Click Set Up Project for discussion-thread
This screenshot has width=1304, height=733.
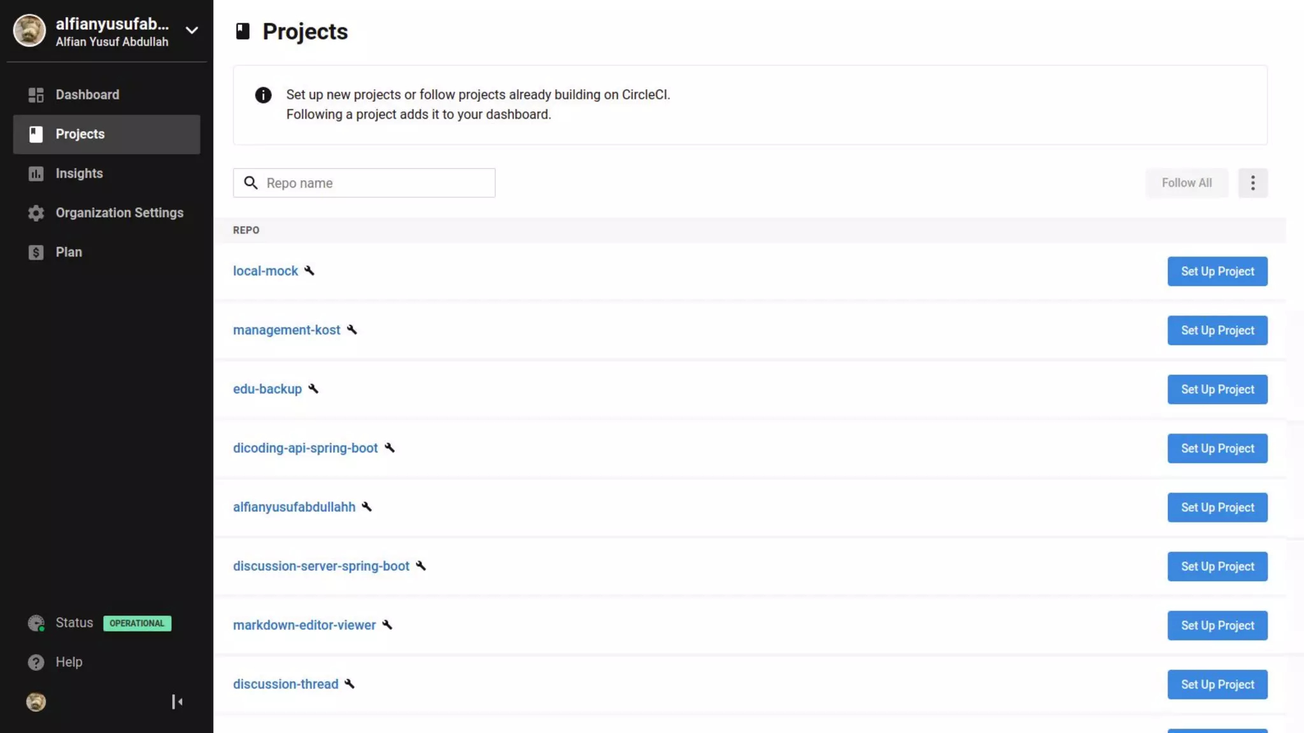1217,685
